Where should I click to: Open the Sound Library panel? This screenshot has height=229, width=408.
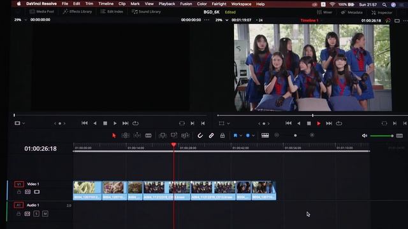pos(146,11)
